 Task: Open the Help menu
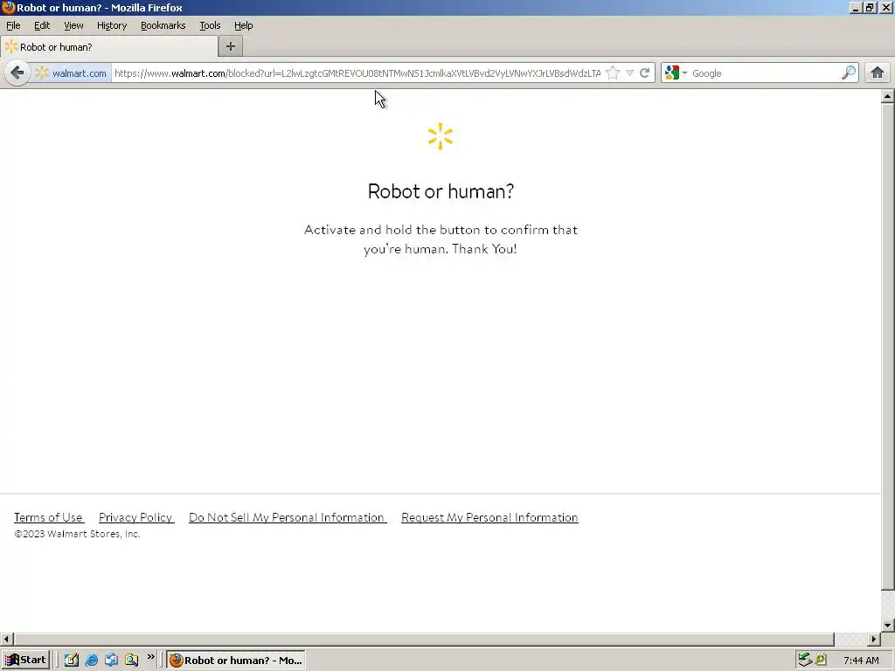(x=243, y=25)
